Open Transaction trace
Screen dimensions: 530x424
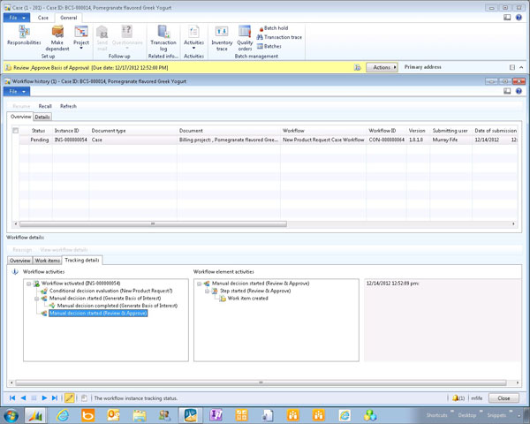coord(279,37)
